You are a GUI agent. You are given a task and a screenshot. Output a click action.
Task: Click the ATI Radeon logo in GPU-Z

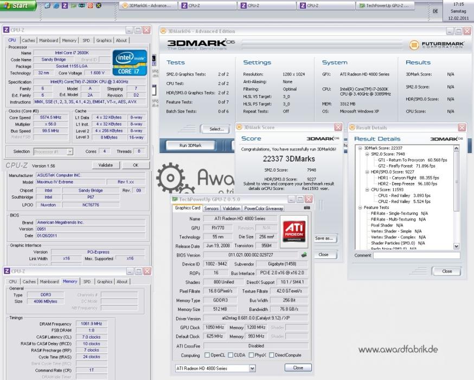point(294,231)
